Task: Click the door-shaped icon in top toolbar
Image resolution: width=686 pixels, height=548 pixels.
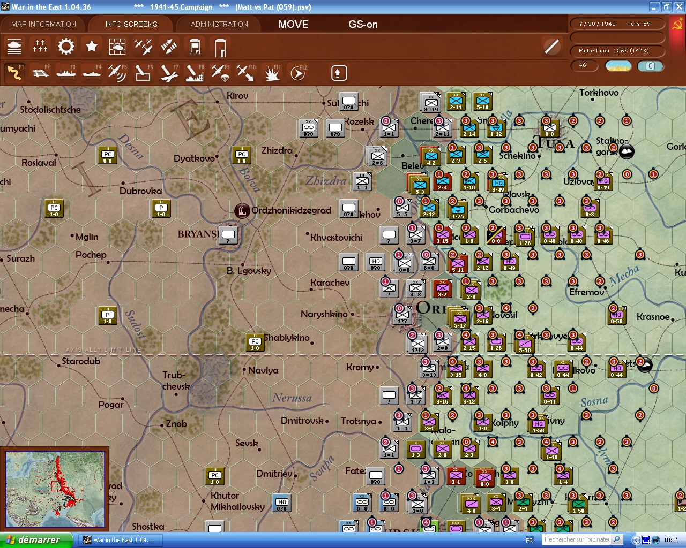Action: pyautogui.click(x=220, y=47)
